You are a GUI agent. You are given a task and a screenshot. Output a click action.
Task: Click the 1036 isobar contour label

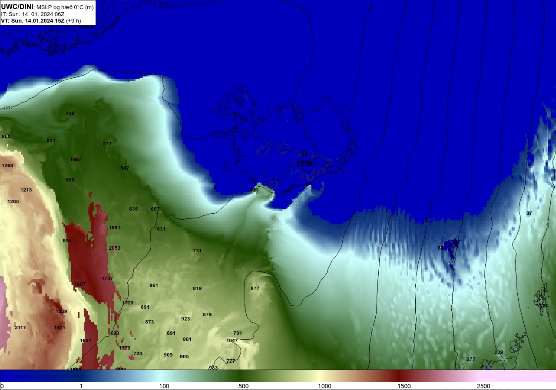click(7, 108)
